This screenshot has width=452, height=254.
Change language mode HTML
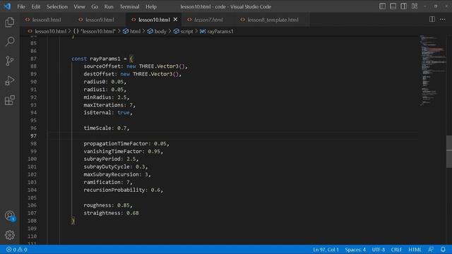point(415,249)
